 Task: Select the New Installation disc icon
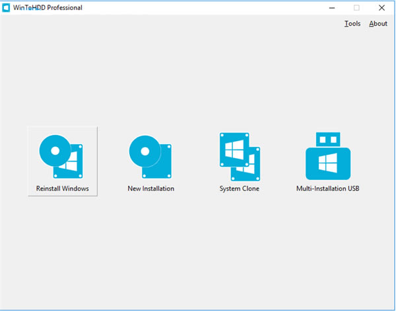tap(150, 157)
